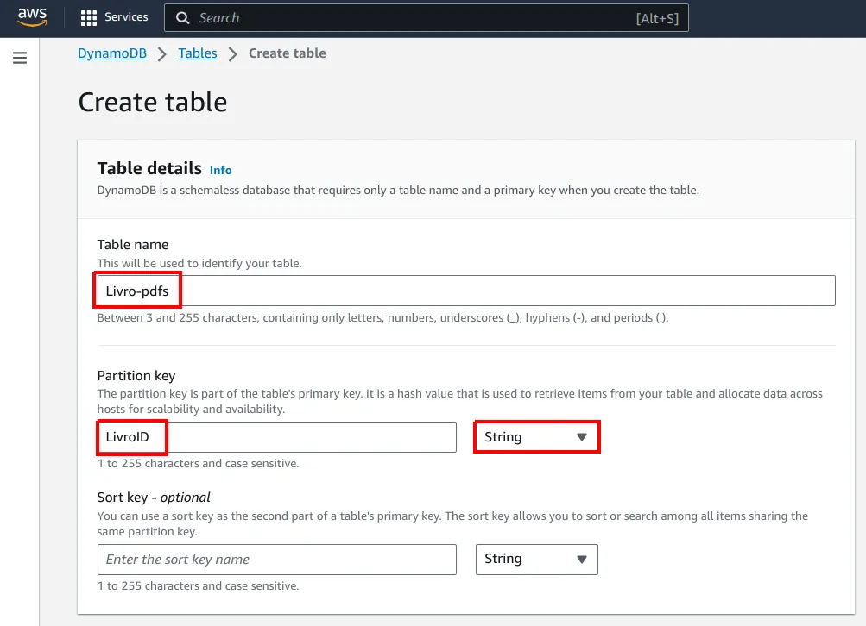Click the 'Table details' heading
The height and width of the screenshot is (626, 866).
[x=149, y=168]
